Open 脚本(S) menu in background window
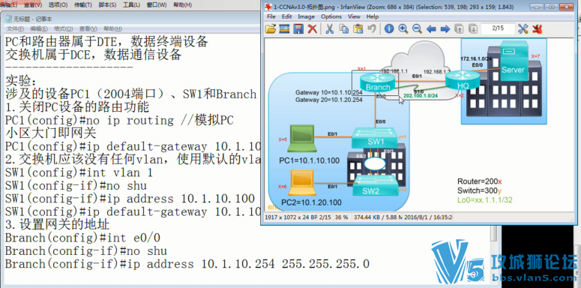 click(107, 5)
